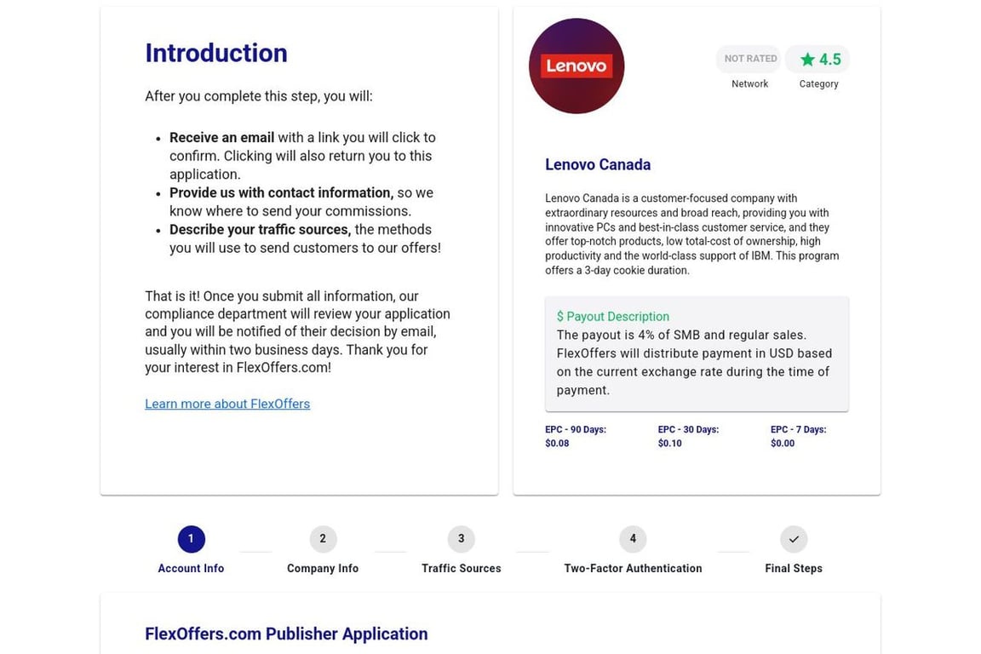Click the Traffic Sources step label
Image resolution: width=981 pixels, height=654 pixels.
tap(461, 568)
